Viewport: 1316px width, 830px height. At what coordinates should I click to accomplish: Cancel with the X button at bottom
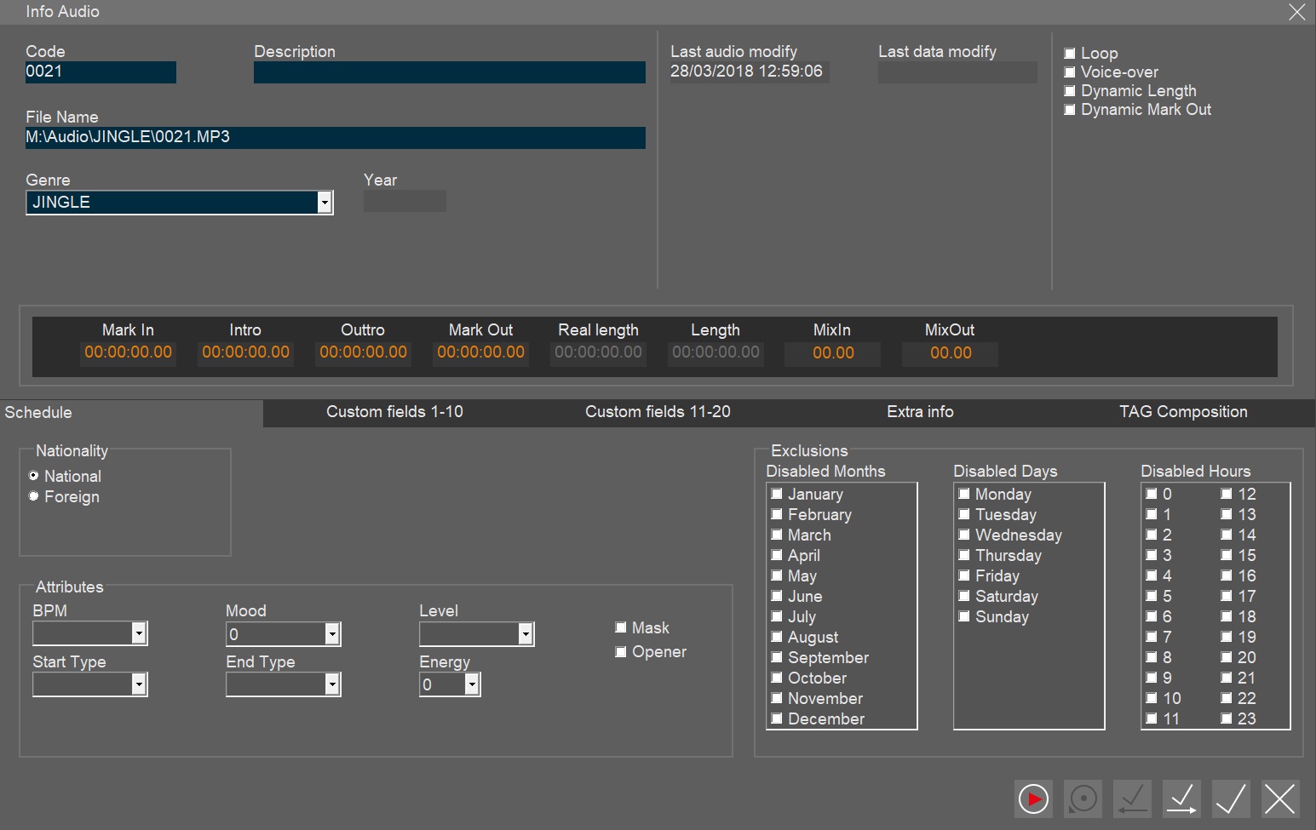pyautogui.click(x=1279, y=799)
